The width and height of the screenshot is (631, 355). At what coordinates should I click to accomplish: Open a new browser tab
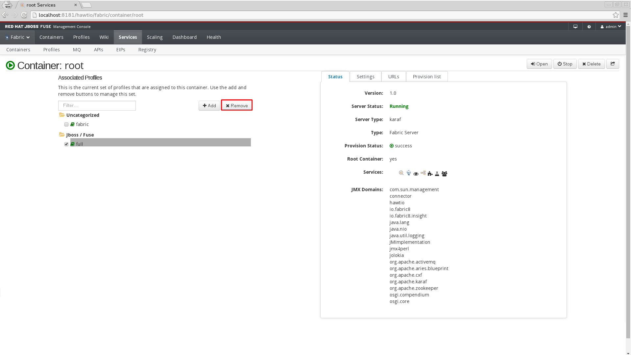86,5
